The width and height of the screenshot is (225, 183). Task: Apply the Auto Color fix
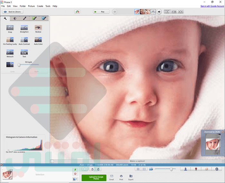tap(38, 41)
